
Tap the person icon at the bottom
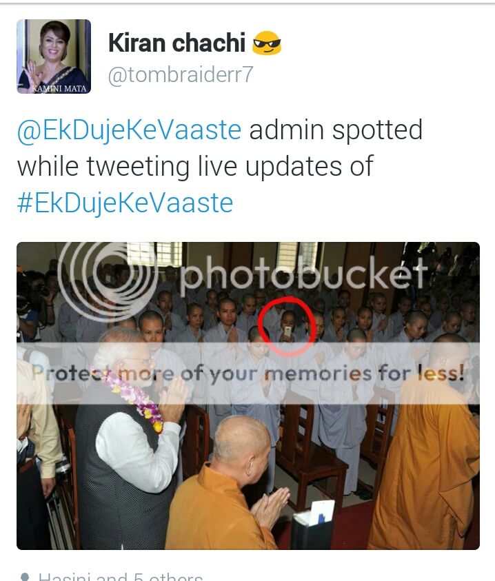[x=24, y=577]
